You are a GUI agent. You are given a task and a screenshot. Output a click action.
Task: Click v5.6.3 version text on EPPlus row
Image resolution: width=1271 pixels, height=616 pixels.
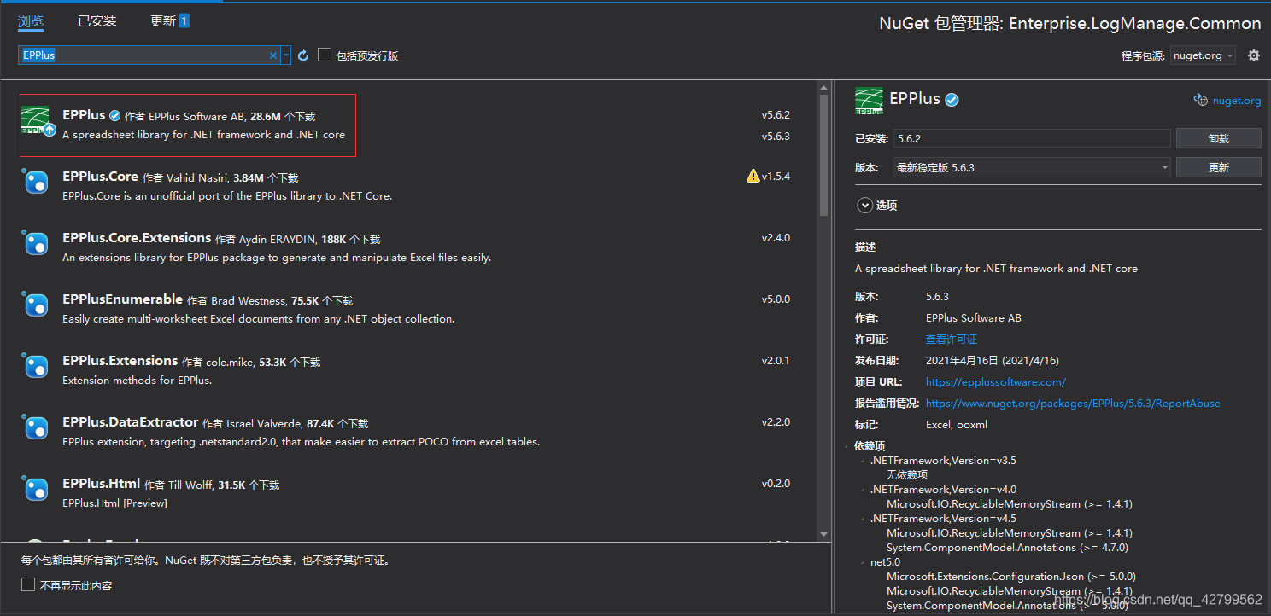776,137
